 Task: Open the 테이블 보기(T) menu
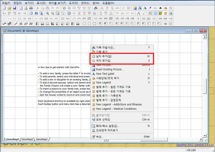[57, 3]
